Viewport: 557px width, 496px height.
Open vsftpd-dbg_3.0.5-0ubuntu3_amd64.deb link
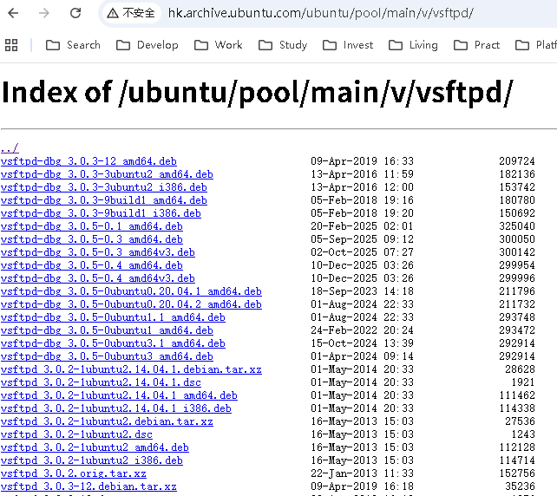tap(107, 356)
